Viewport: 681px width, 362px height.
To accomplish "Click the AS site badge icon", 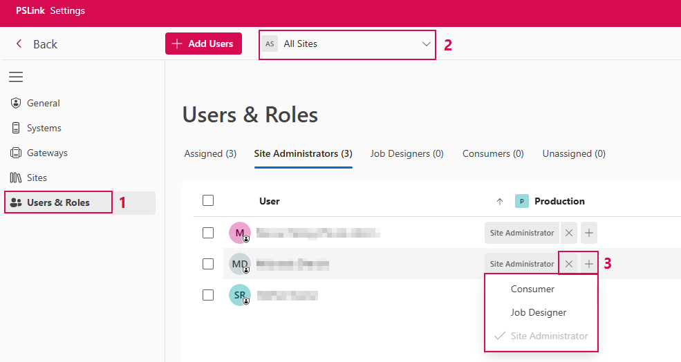I will (270, 44).
